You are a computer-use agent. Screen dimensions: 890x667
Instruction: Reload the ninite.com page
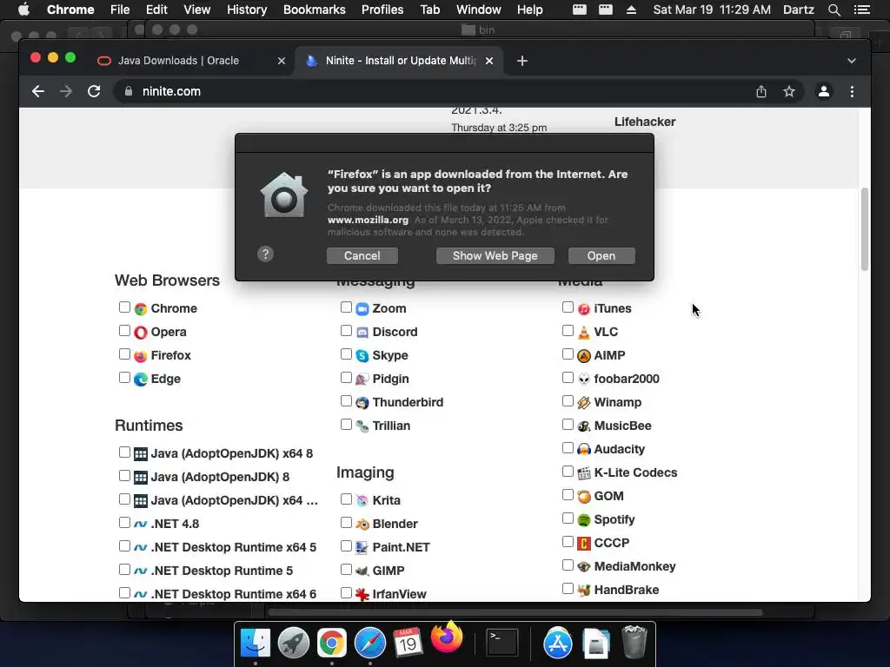94,91
